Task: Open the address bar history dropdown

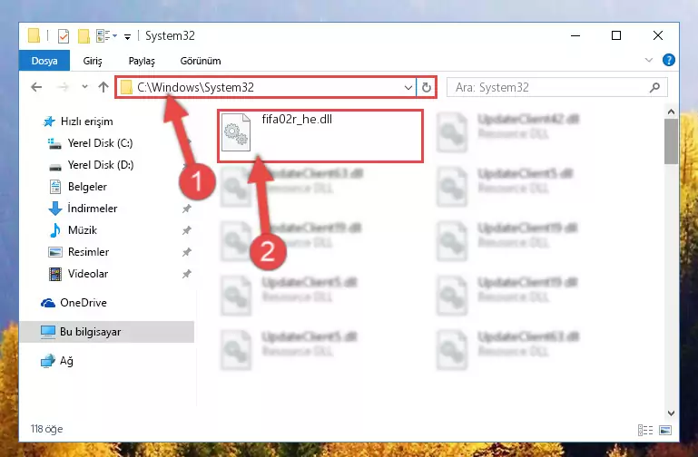Action: [x=408, y=88]
